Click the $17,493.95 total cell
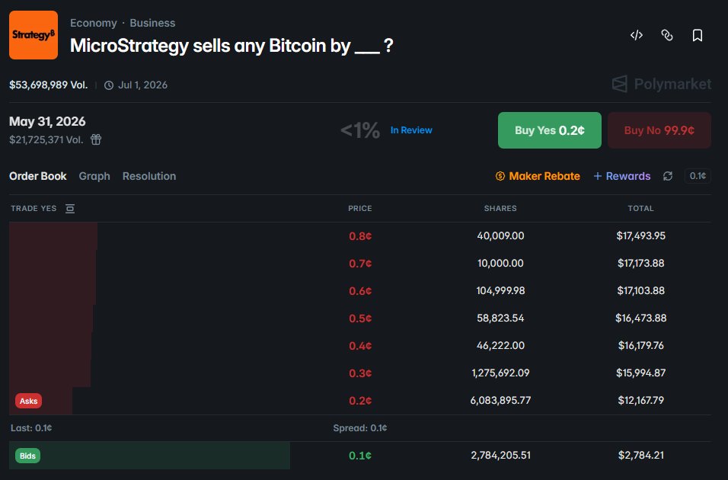The image size is (728, 480). [x=640, y=235]
